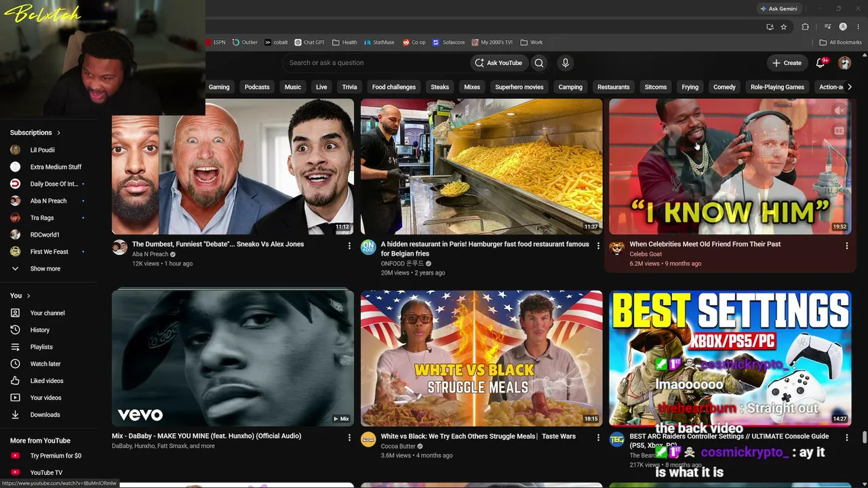
Task: Select the Superhero movies category chip
Action: [519, 87]
